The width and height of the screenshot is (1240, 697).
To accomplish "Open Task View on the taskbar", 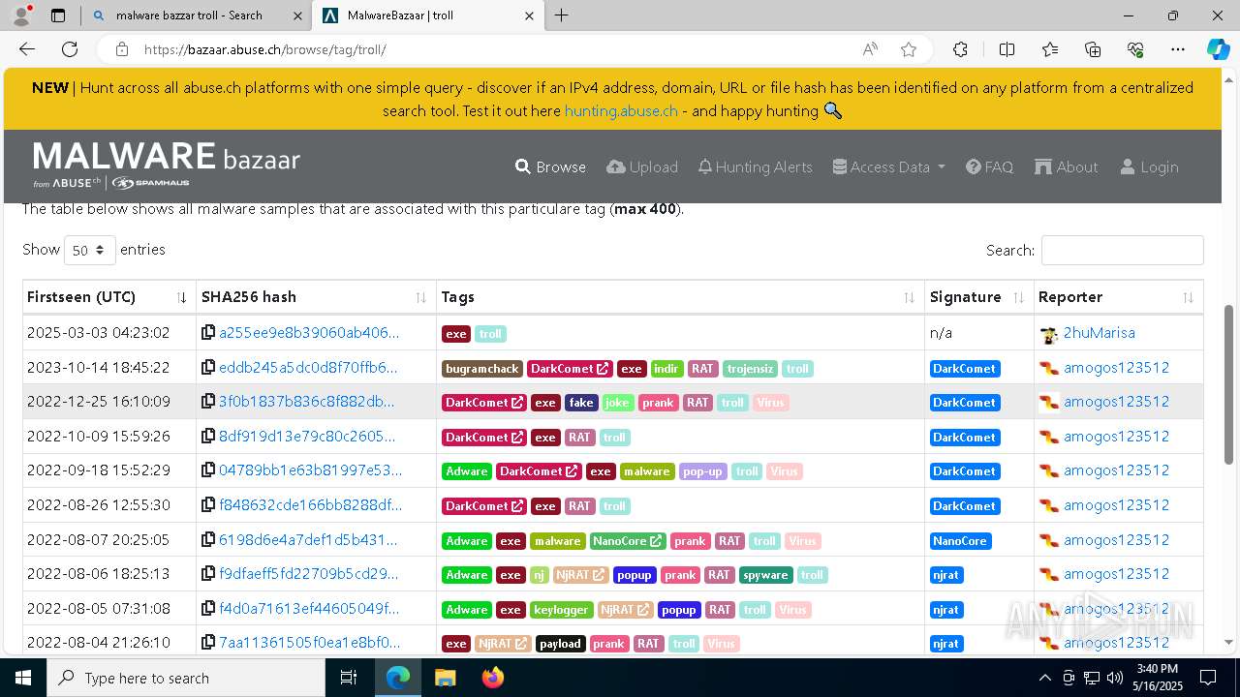I will (350, 678).
